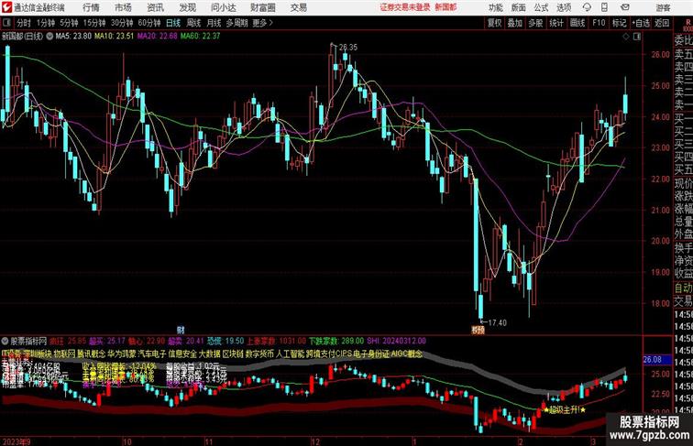
Task: Open the 版面 menu
Action: (519, 7)
